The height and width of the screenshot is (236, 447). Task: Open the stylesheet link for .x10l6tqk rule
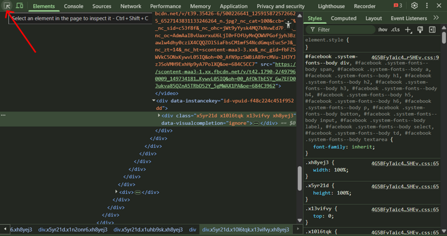point(405,233)
